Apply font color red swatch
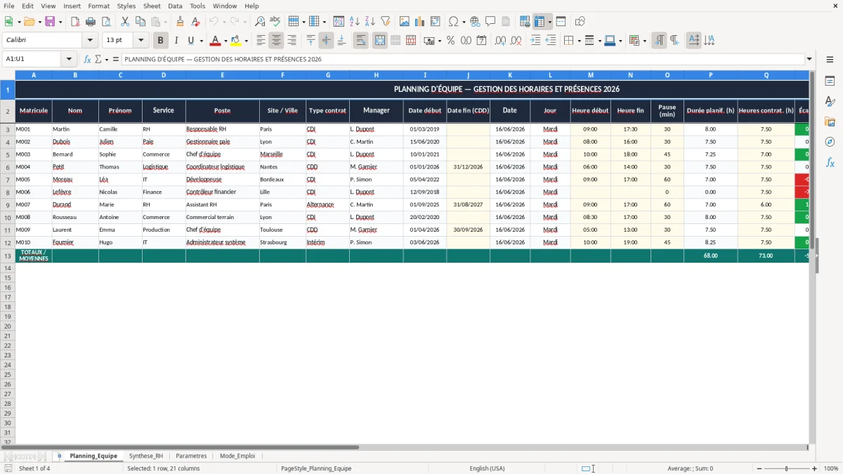The width and height of the screenshot is (843, 474). tap(216, 41)
